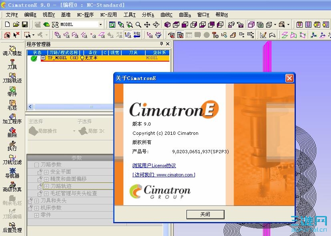Open the 帮助H menu
The width and height of the screenshot is (331, 236).
(222, 15)
